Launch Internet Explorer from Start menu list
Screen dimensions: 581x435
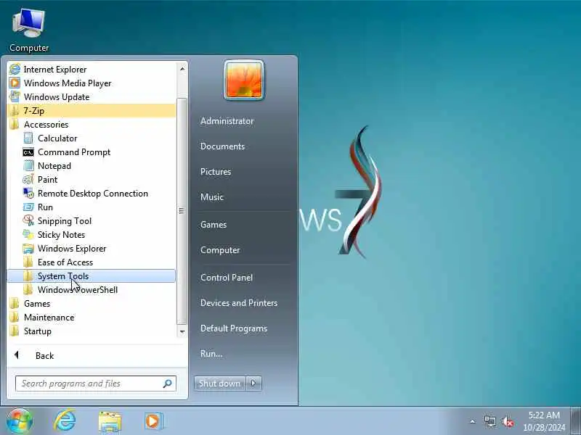[x=92, y=69]
